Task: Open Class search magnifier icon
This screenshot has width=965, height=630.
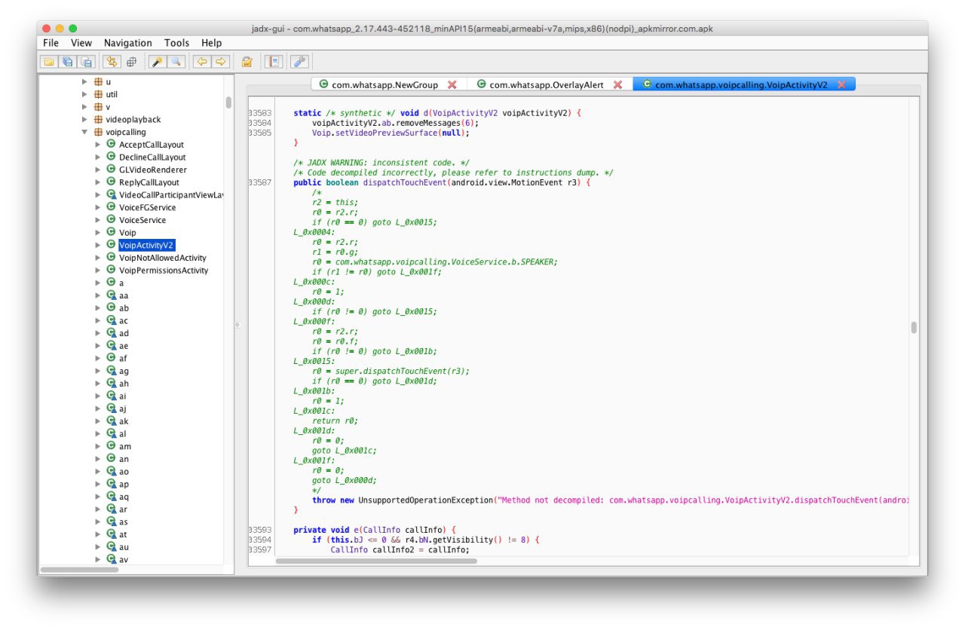Action: coord(176,62)
